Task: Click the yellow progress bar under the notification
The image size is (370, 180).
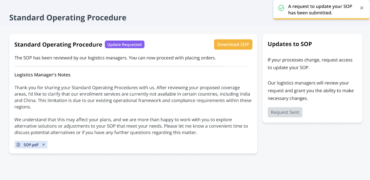Action: click(320, 19)
